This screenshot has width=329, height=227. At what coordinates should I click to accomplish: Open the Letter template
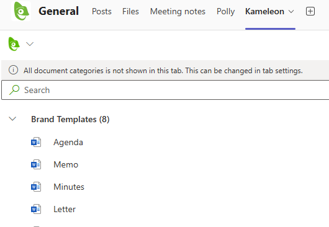click(65, 209)
